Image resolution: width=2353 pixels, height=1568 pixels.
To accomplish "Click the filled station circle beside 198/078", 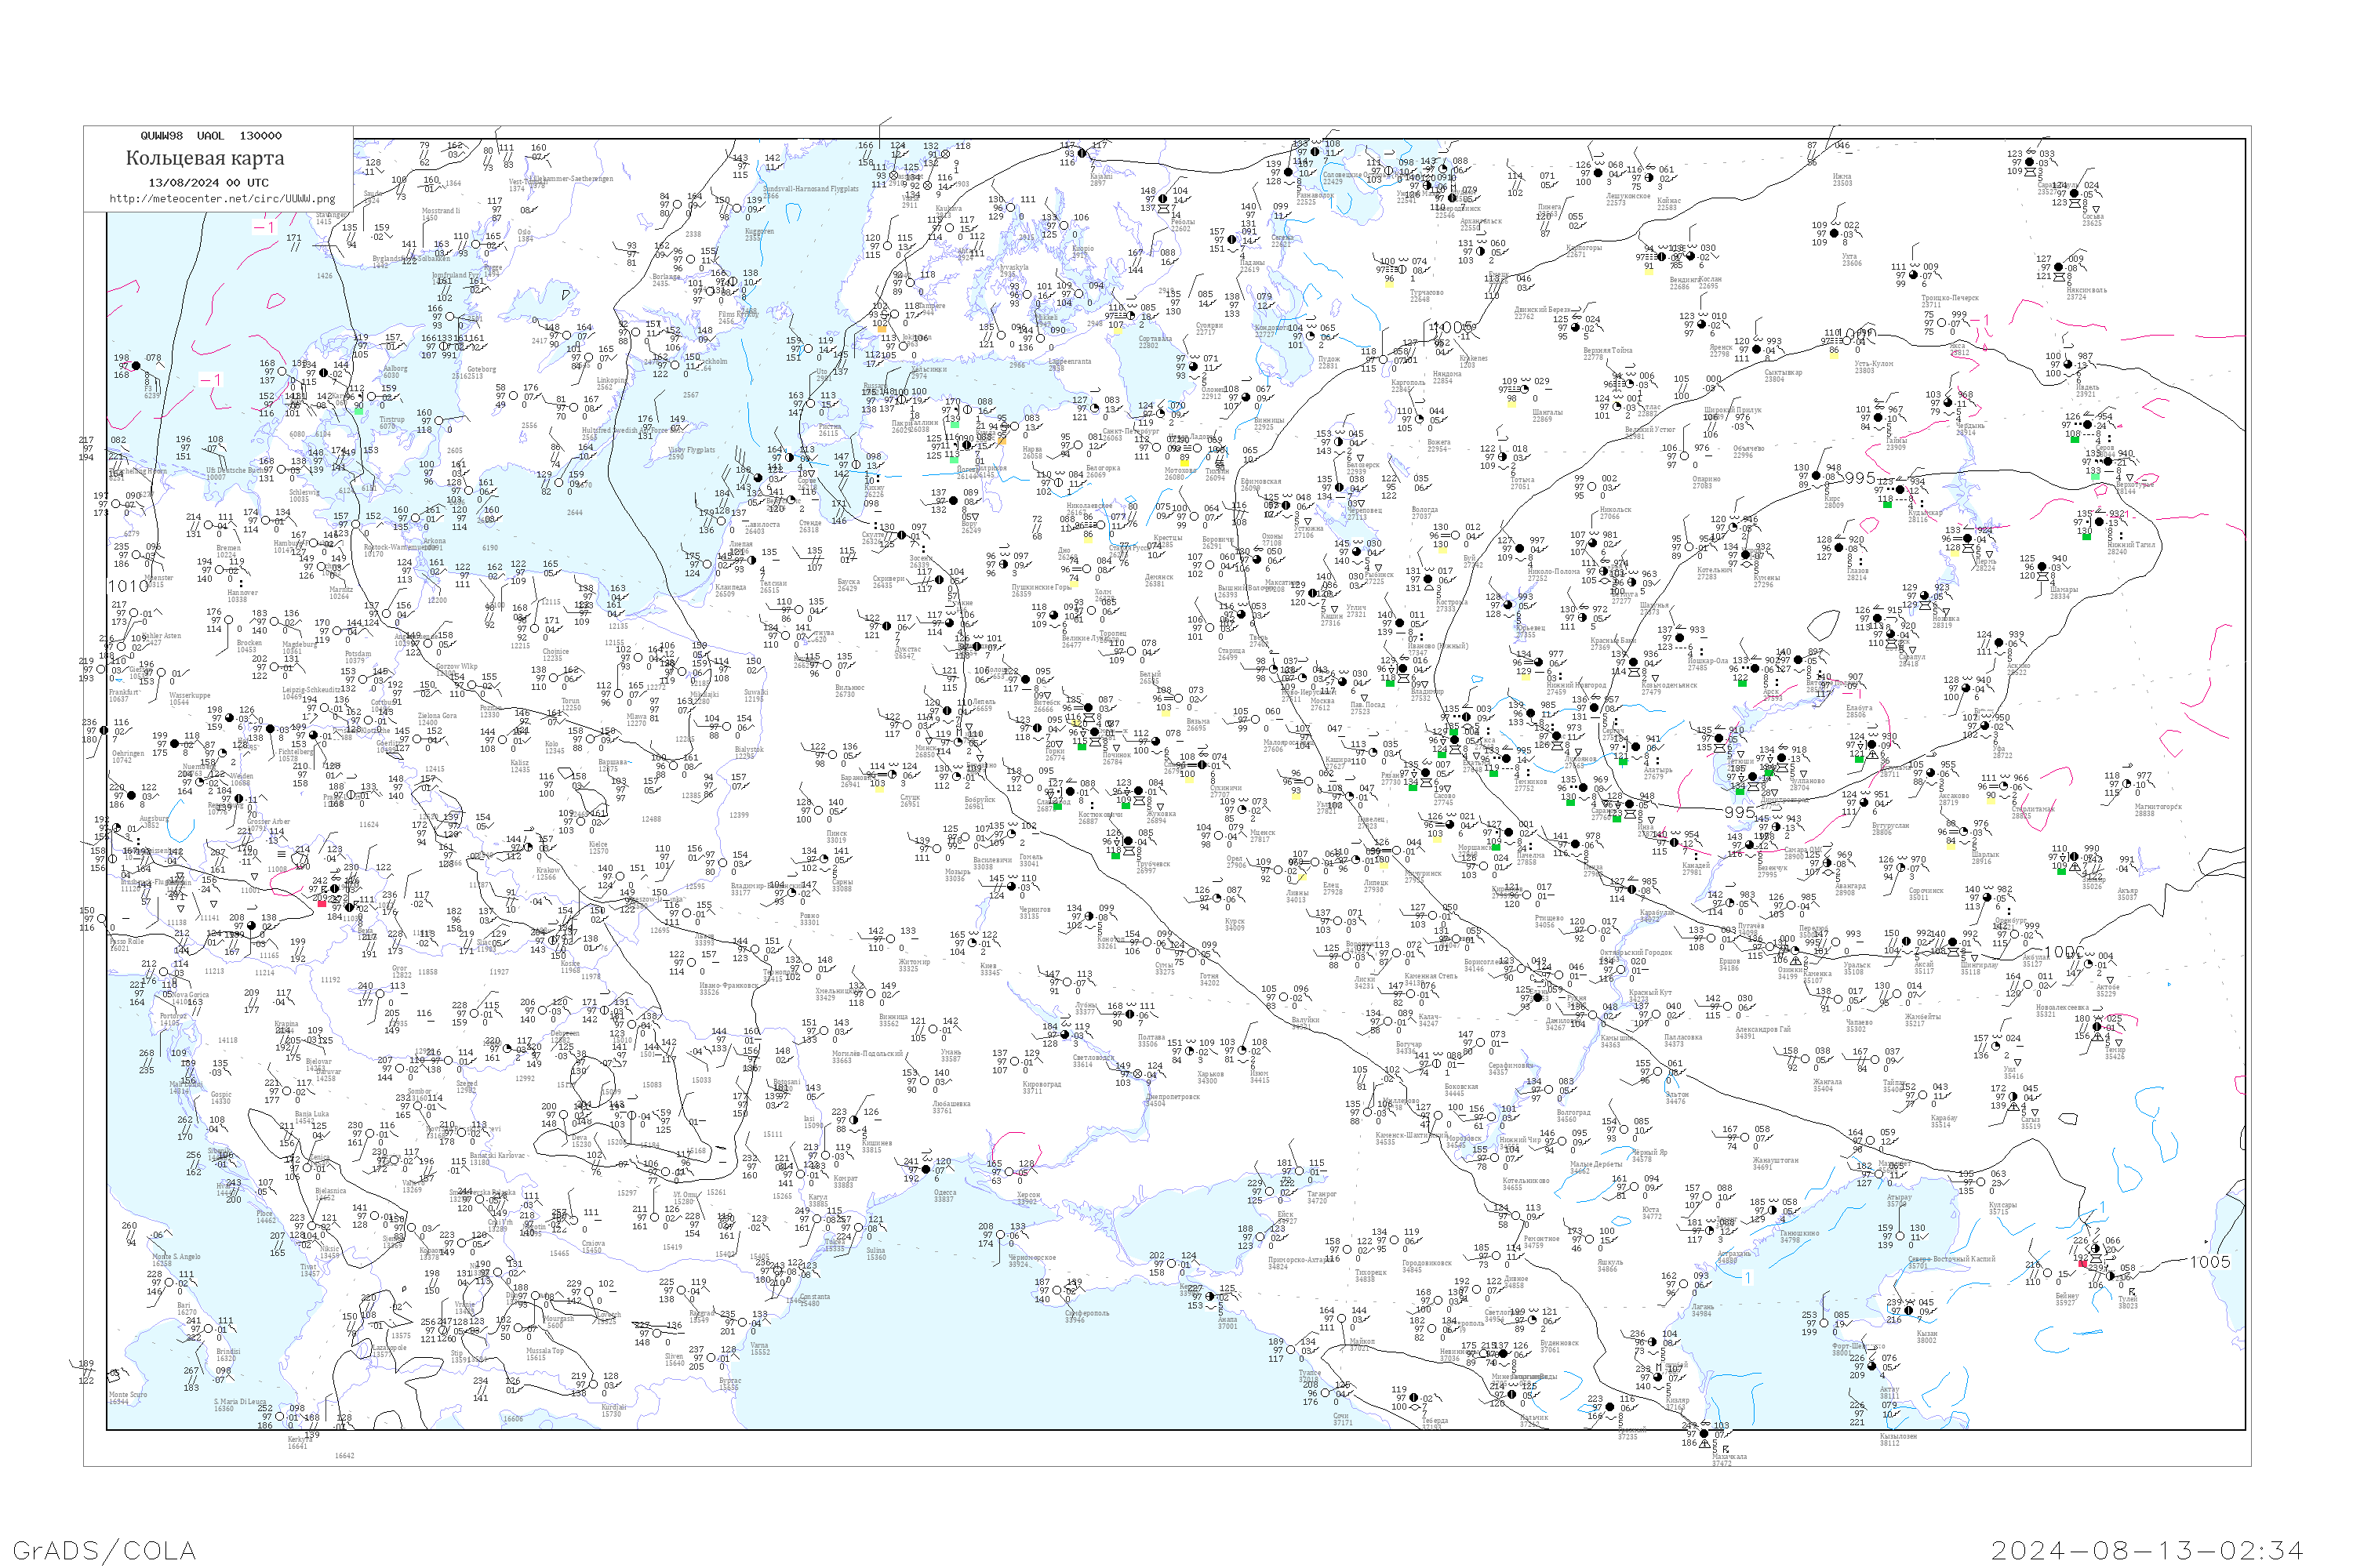I will coord(136,366).
